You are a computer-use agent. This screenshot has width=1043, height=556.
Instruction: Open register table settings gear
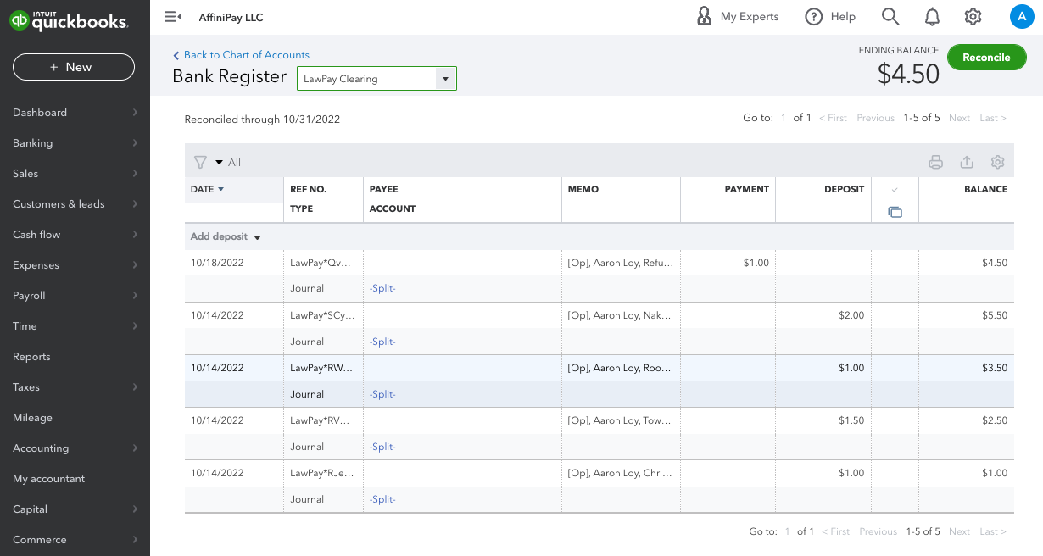click(x=997, y=162)
